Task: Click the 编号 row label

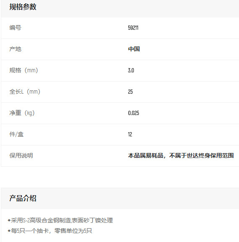Action: click(15, 28)
